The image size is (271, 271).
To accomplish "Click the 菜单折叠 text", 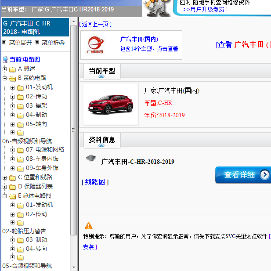I will point(53,43).
